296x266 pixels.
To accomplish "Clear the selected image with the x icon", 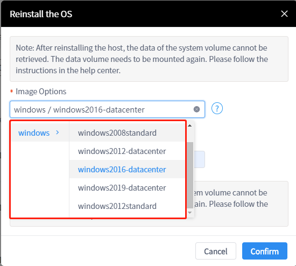I will tap(196, 109).
